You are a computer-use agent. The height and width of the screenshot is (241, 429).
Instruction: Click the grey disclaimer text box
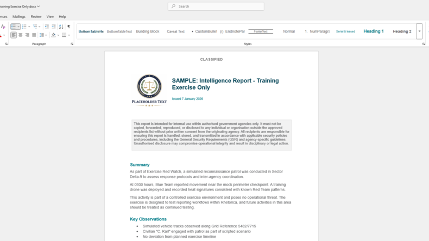[x=211, y=135]
